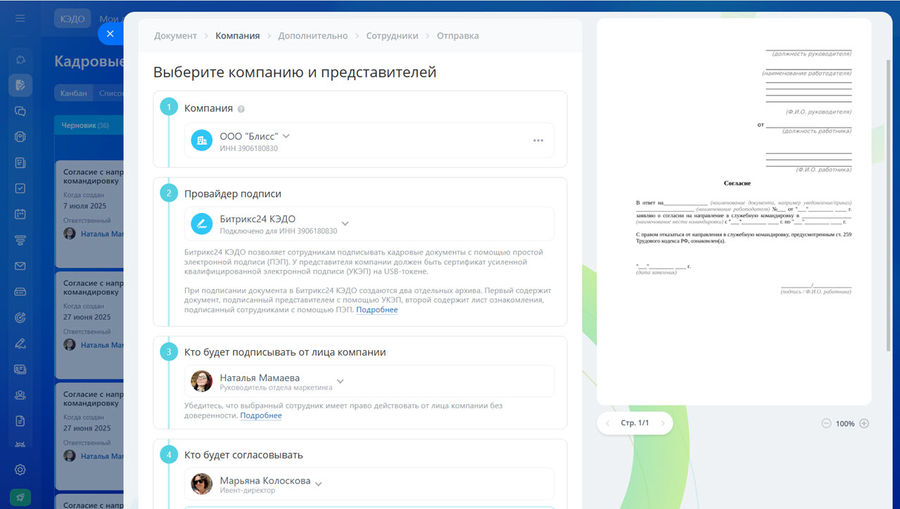Open the employees group sidebar icon
900x509 pixels.
click(20, 395)
